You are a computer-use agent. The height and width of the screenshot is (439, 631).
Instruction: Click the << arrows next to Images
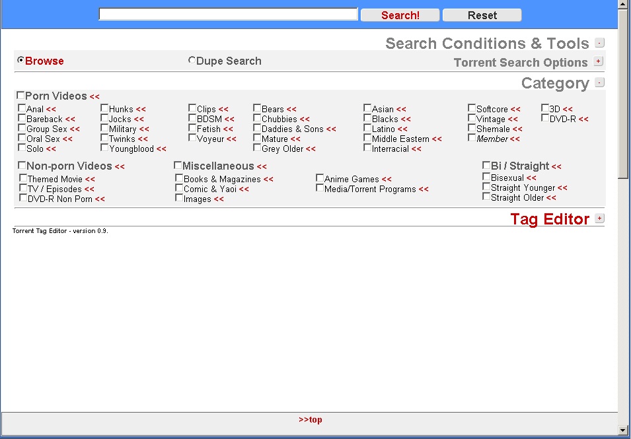click(219, 199)
